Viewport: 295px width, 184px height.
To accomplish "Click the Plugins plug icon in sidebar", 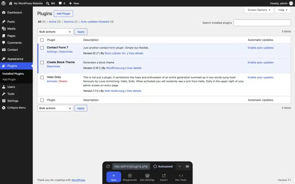I will pyautogui.click(x=4, y=66).
